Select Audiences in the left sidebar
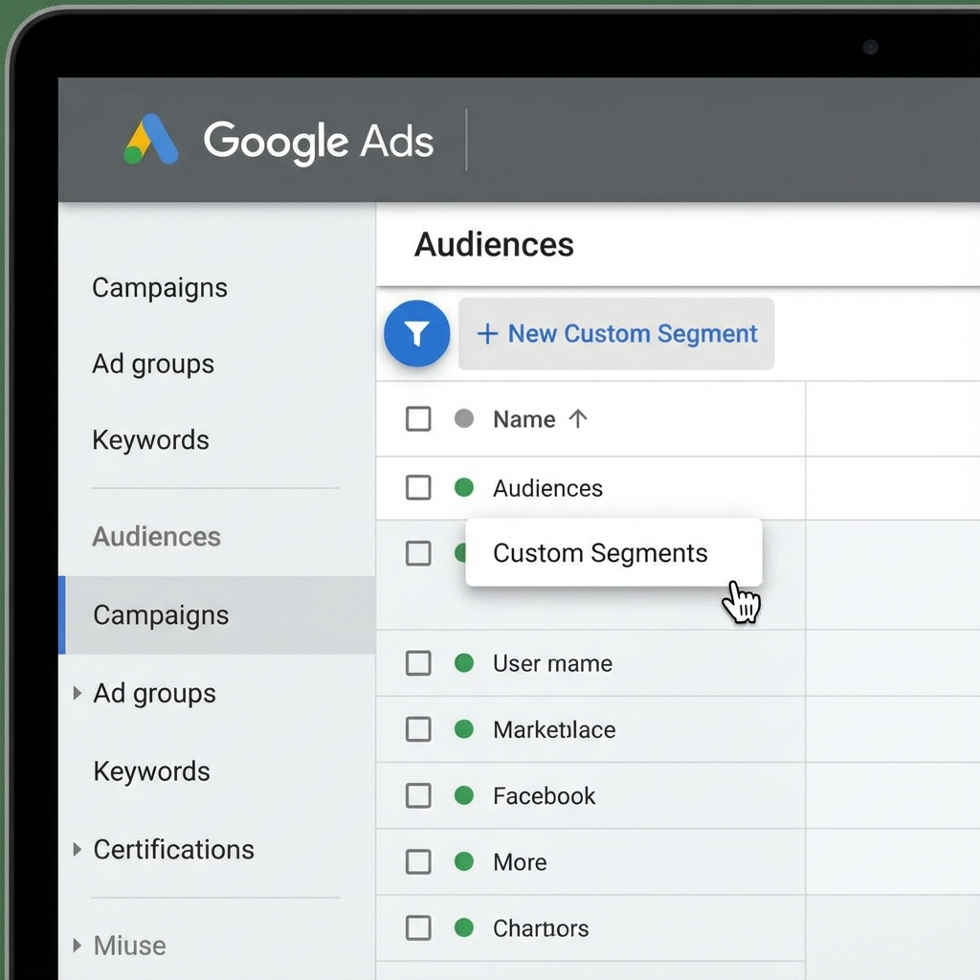 156,537
